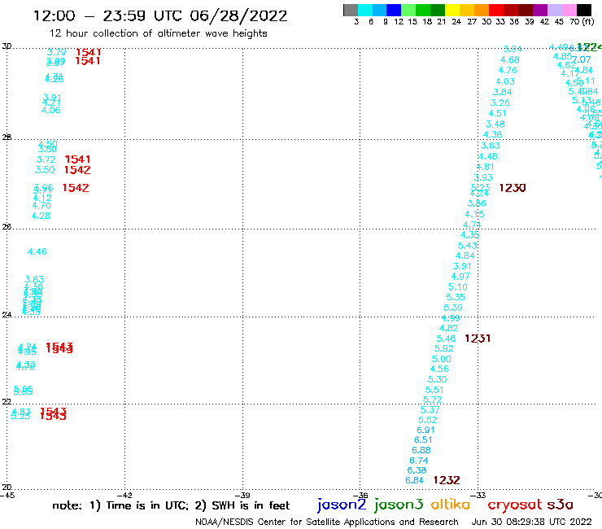Click the 5.46 reading next to 1231
Viewport: 602px width, 529px height.
446,339
